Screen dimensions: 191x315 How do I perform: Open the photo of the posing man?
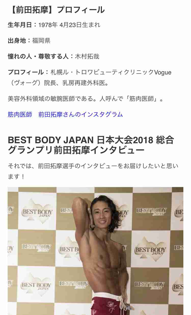click(x=95, y=251)
